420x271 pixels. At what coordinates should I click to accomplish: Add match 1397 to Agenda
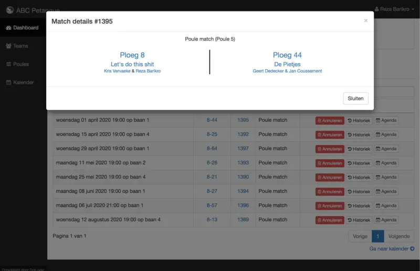click(x=386, y=149)
